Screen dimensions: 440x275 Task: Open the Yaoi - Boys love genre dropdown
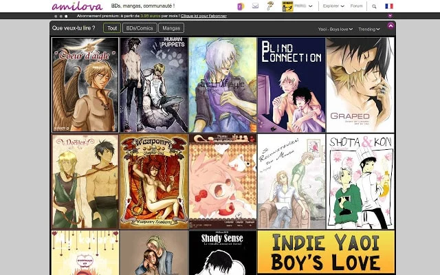click(x=335, y=29)
